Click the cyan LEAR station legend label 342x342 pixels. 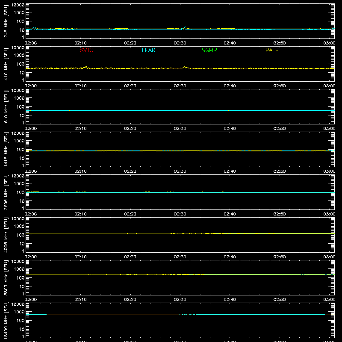coord(148,50)
